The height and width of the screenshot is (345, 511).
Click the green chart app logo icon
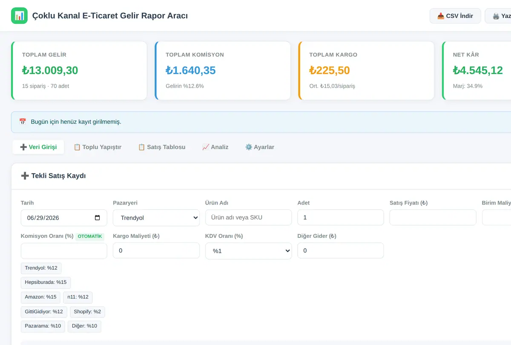19,16
